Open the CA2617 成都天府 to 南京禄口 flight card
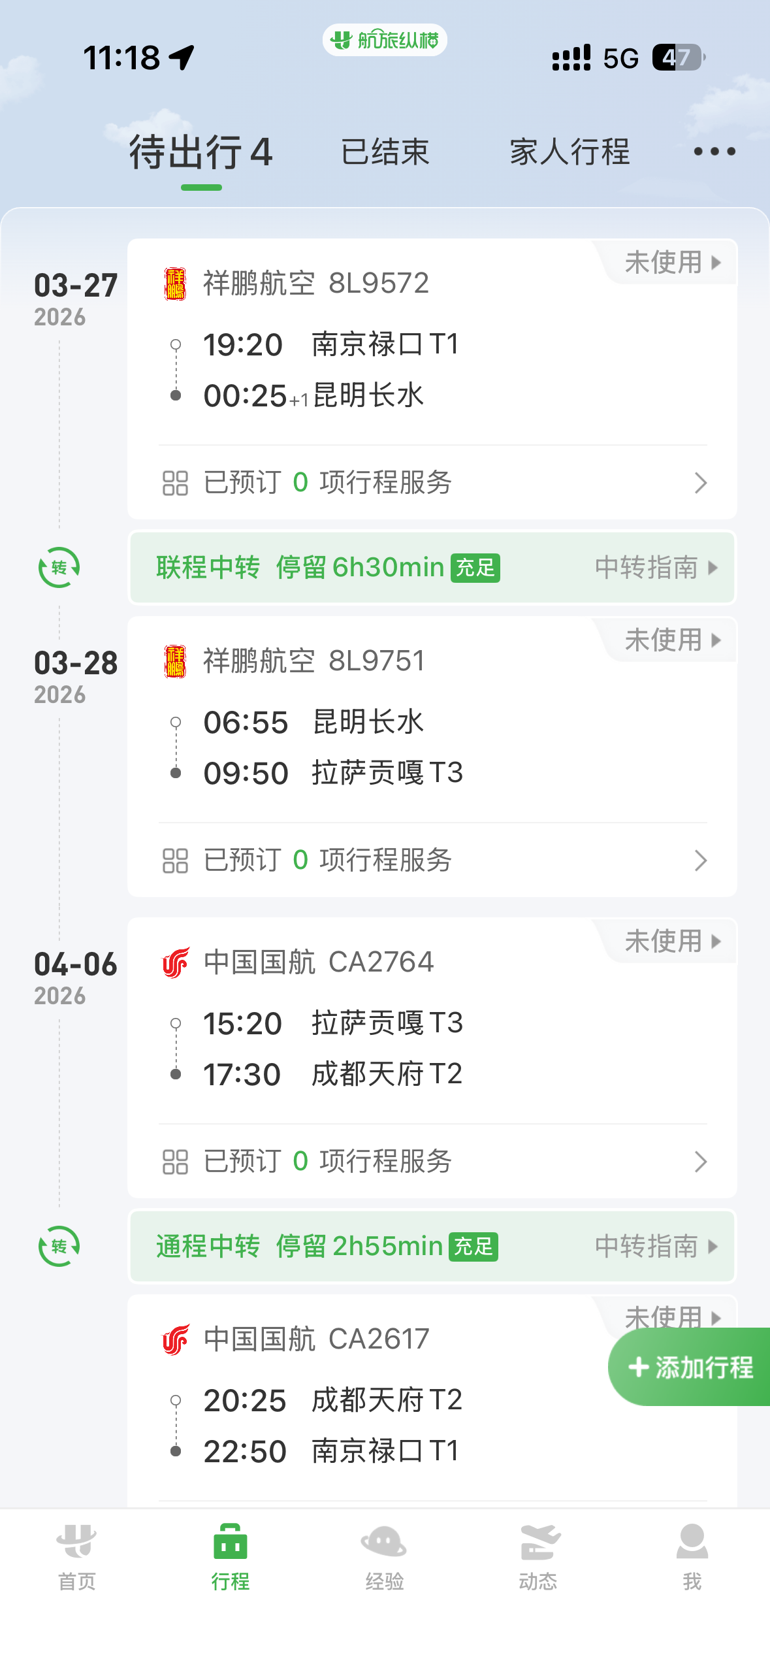The height and width of the screenshot is (1670, 770). pyautogui.click(x=366, y=1424)
